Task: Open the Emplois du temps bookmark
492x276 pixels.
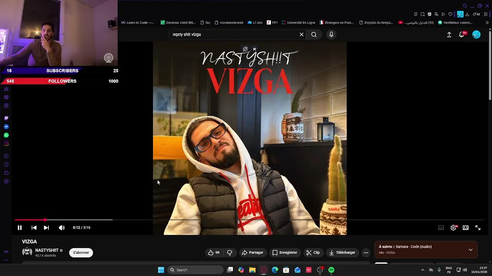Action: [x=376, y=23]
